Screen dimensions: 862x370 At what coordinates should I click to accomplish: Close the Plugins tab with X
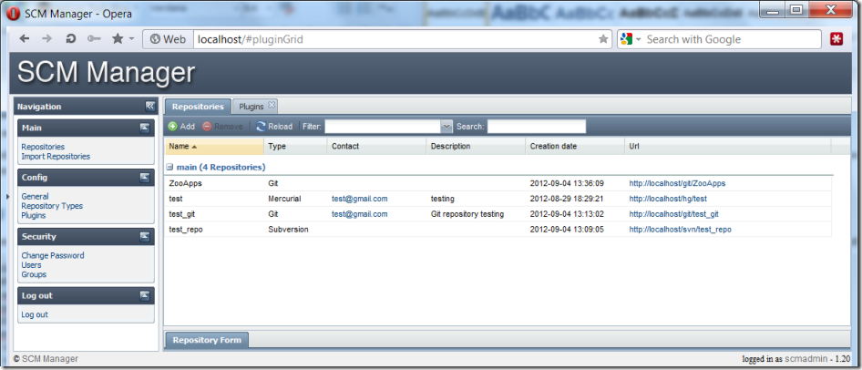(x=272, y=106)
